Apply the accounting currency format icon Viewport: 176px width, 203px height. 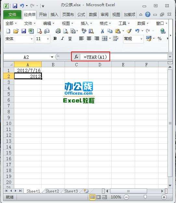(149, 39)
